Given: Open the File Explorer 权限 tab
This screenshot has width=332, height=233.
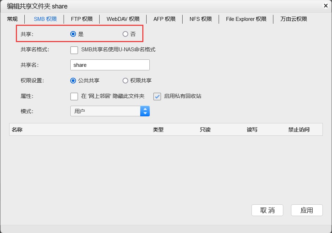Looking at the screenshot, I should [246, 19].
